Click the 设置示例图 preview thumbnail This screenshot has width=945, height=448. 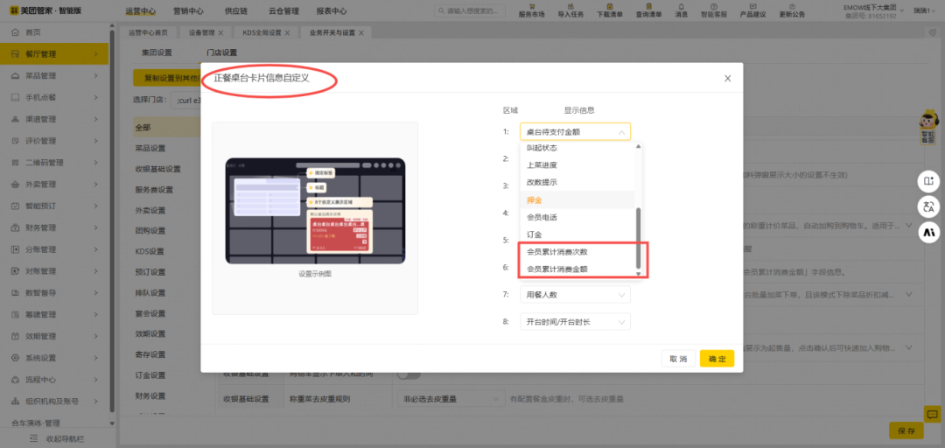tap(315, 211)
